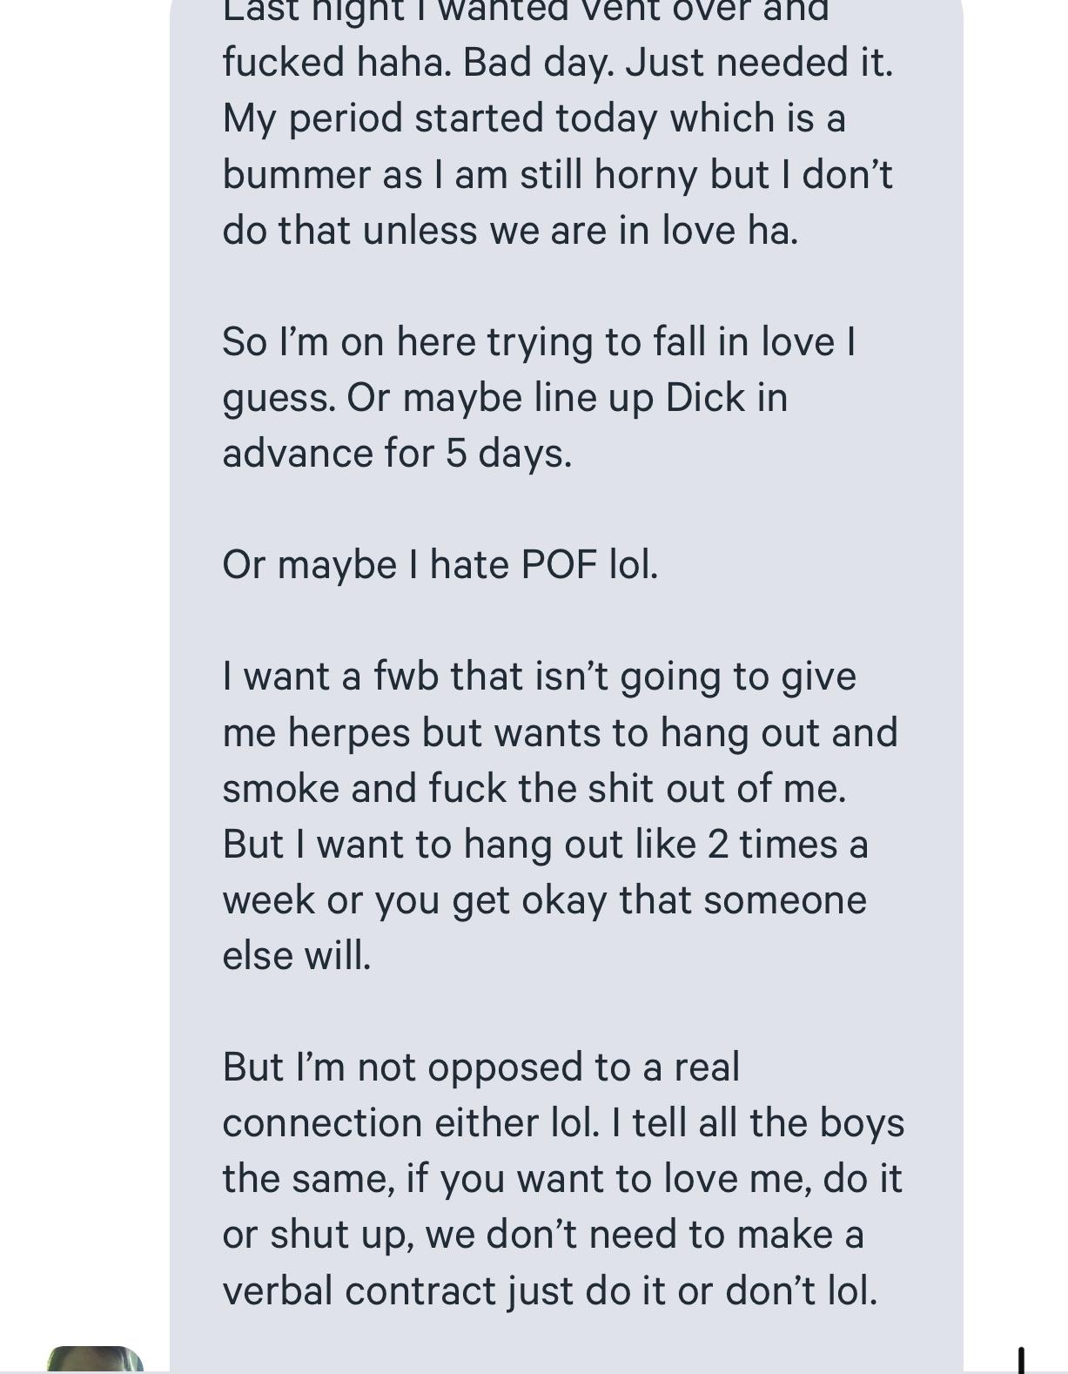
Task: Tap the line "do that unless we are in love ha."
Action: point(510,230)
